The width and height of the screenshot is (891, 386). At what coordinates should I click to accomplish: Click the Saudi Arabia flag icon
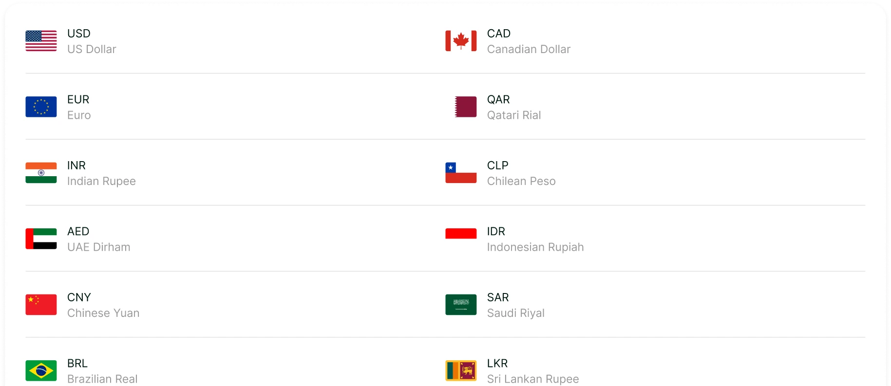coord(461,305)
